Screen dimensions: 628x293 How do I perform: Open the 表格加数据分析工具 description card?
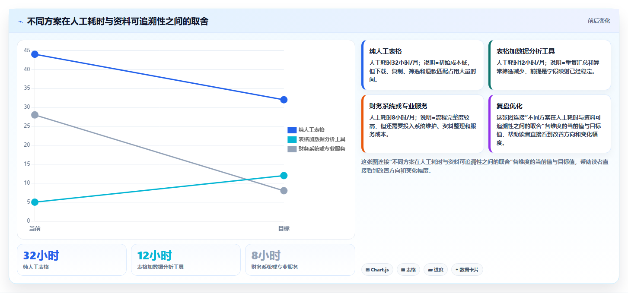[549, 65]
